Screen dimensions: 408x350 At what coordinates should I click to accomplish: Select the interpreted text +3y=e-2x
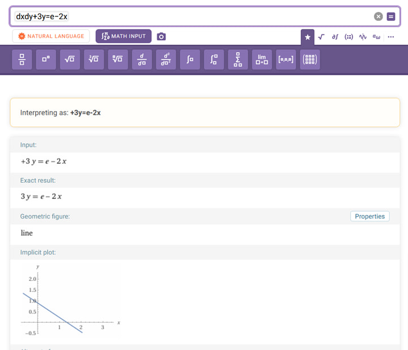coord(86,113)
